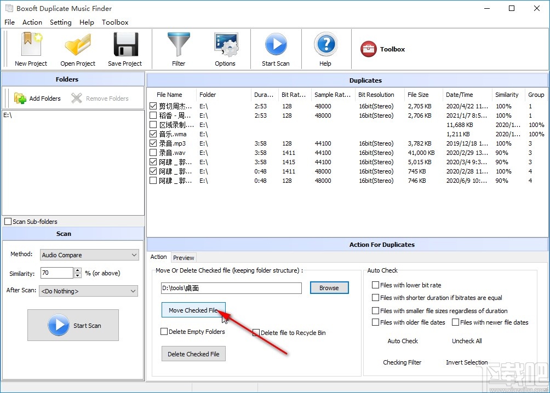Image resolution: width=550 pixels, height=393 pixels.
Task: Click the Invert Selection button
Action: point(467,362)
